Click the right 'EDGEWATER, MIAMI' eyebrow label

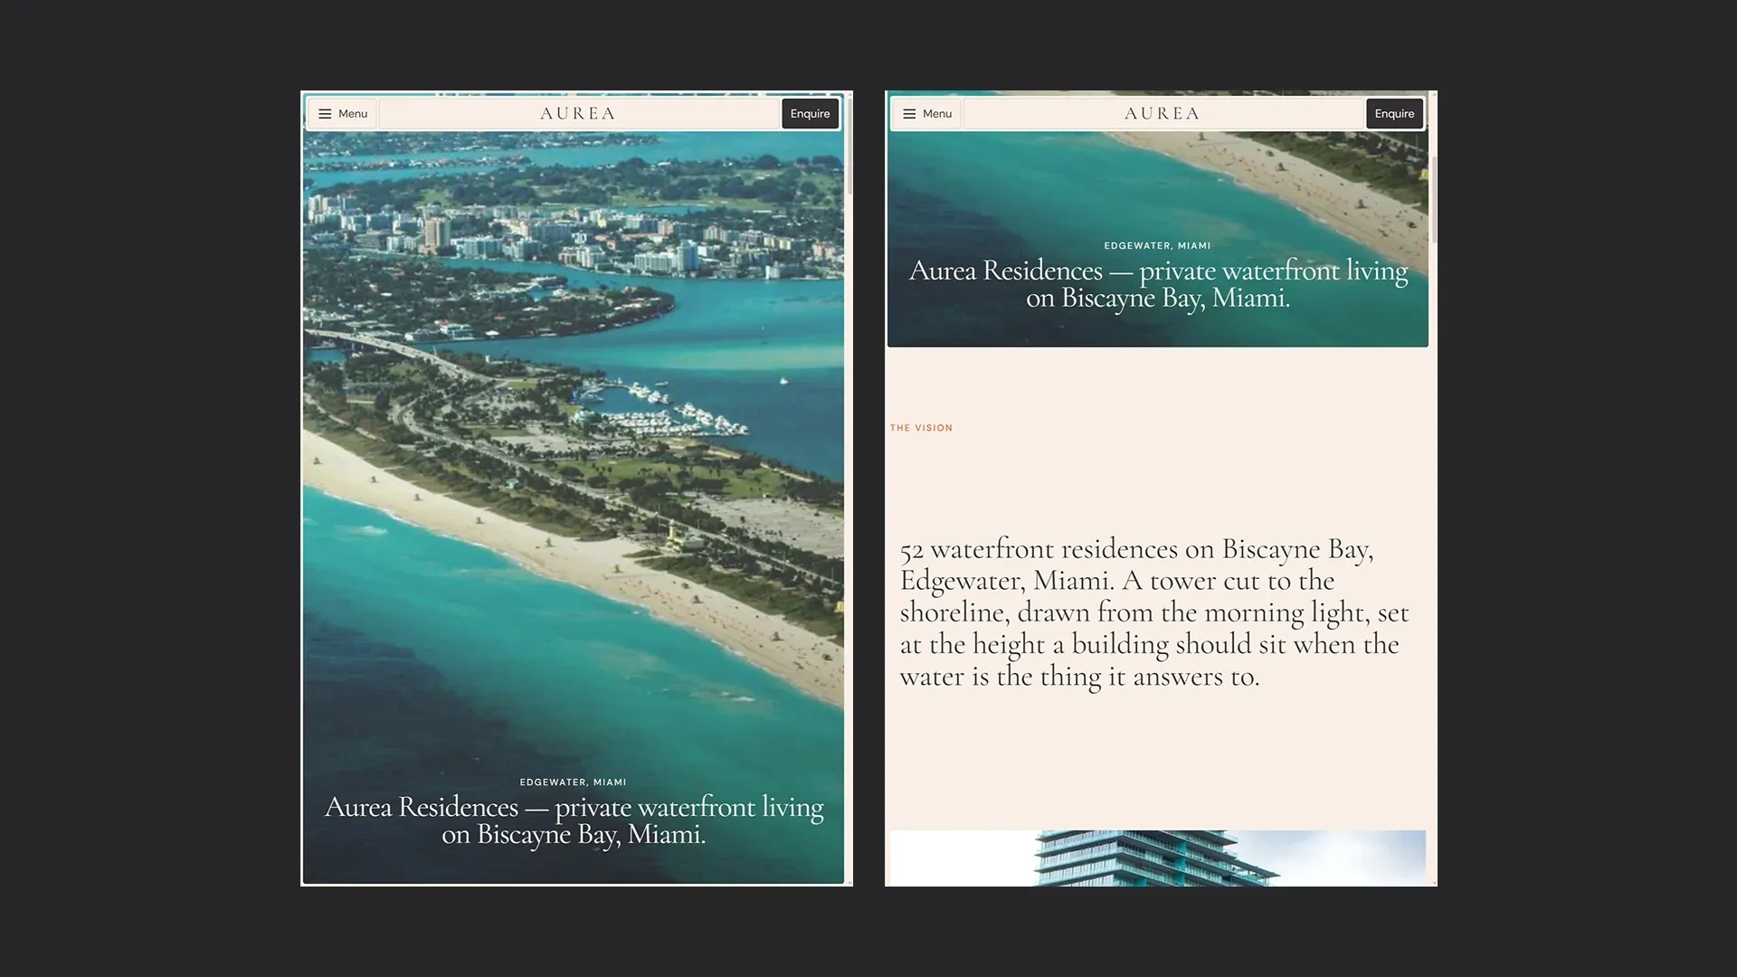1157,245
